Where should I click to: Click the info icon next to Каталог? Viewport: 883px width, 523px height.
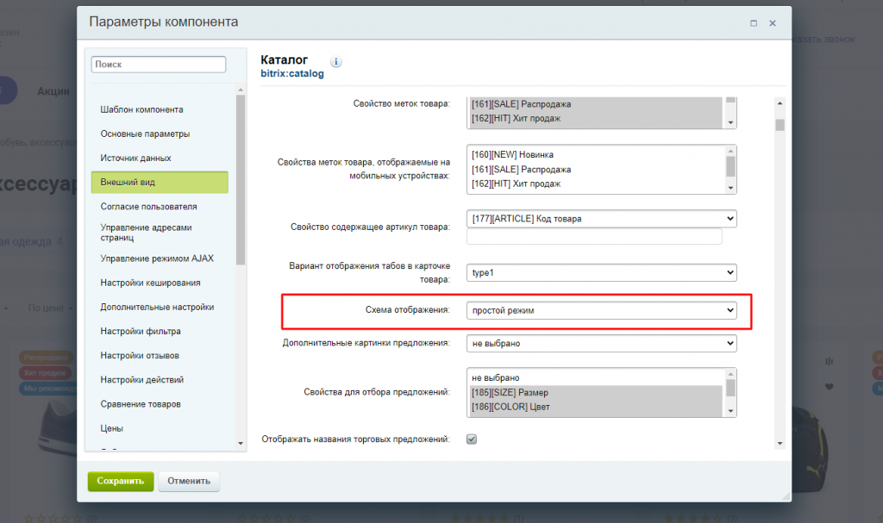pyautogui.click(x=336, y=62)
